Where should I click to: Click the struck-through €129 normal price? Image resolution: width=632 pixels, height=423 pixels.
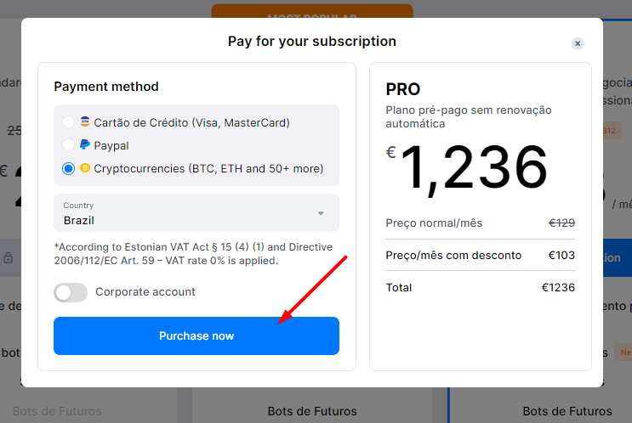561,223
